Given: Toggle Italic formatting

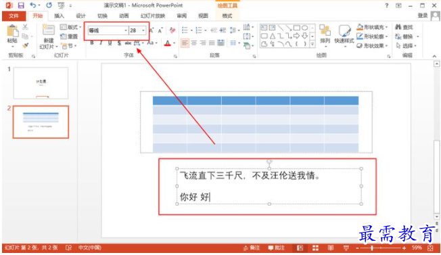Looking at the screenshot, I should tap(101, 43).
